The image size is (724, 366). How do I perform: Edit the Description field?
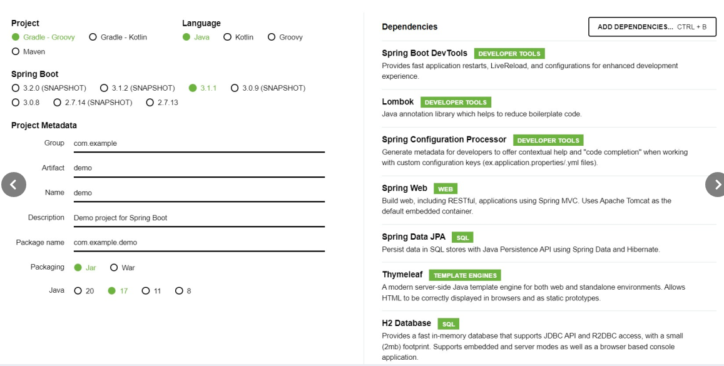coord(198,218)
